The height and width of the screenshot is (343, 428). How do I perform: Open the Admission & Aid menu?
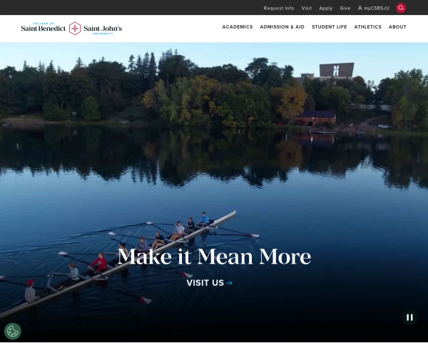click(x=282, y=27)
